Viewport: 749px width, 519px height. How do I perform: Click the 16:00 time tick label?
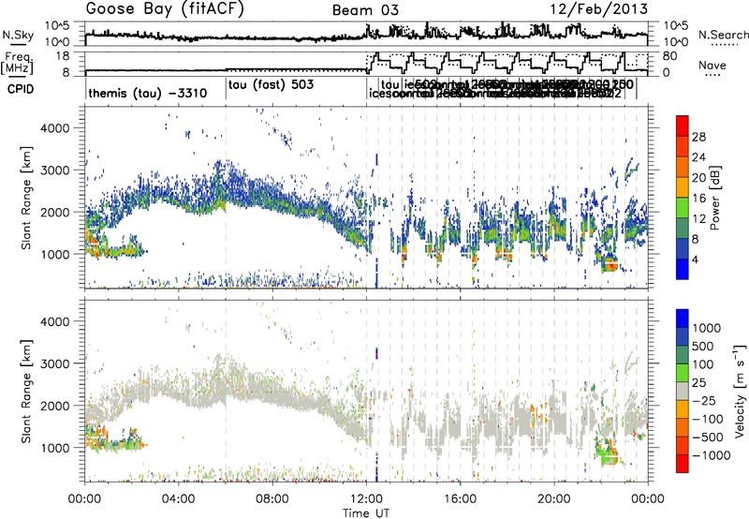460,499
